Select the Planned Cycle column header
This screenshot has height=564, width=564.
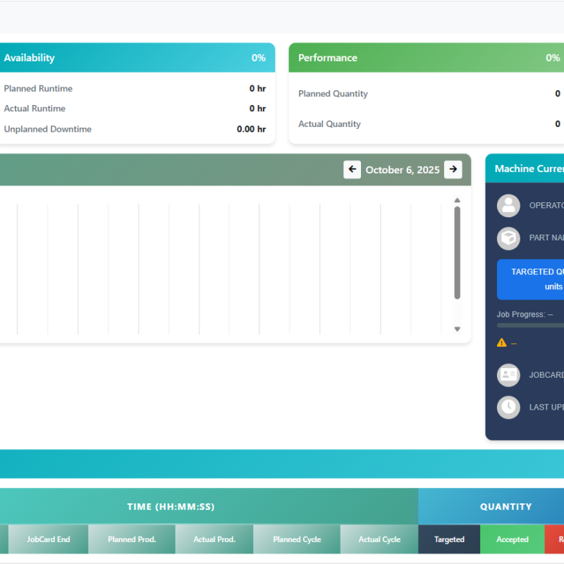coord(297,539)
